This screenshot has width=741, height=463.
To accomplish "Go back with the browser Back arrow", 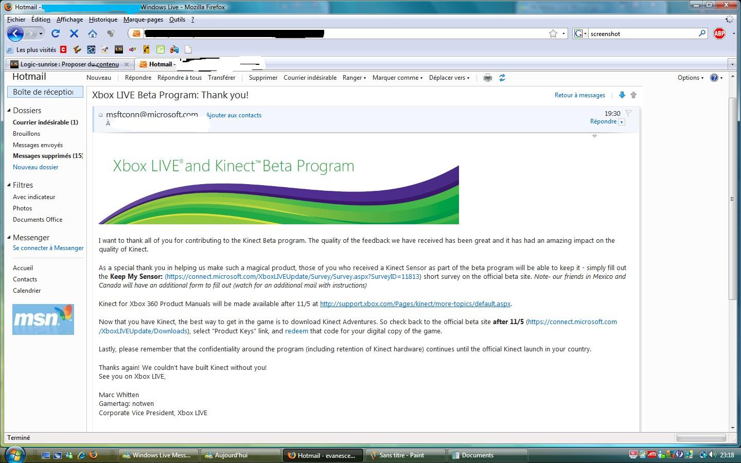I will click(15, 34).
